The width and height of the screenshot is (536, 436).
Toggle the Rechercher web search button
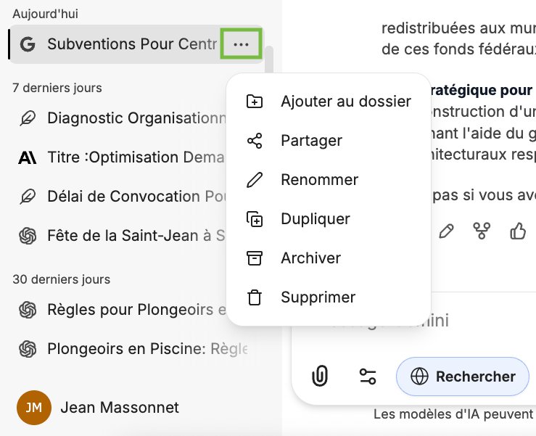tap(463, 376)
